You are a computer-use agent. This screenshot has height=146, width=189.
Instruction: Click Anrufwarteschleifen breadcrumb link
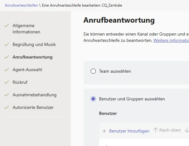pyautogui.click(x=21, y=5)
